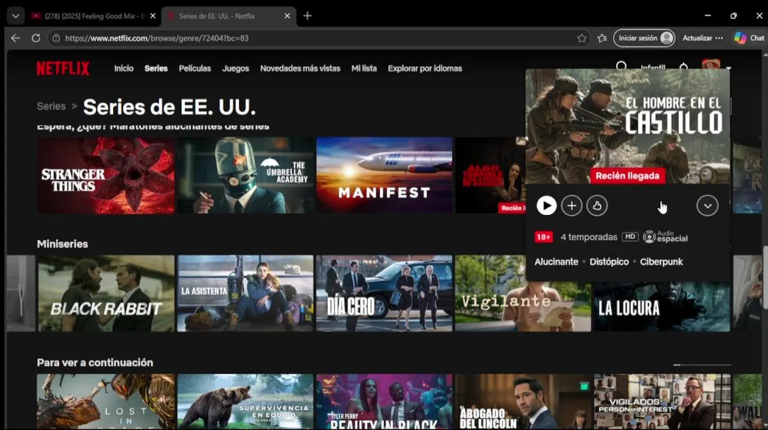Image resolution: width=768 pixels, height=430 pixels.
Task: Open tab search dropdown arrow
Action: [15, 16]
